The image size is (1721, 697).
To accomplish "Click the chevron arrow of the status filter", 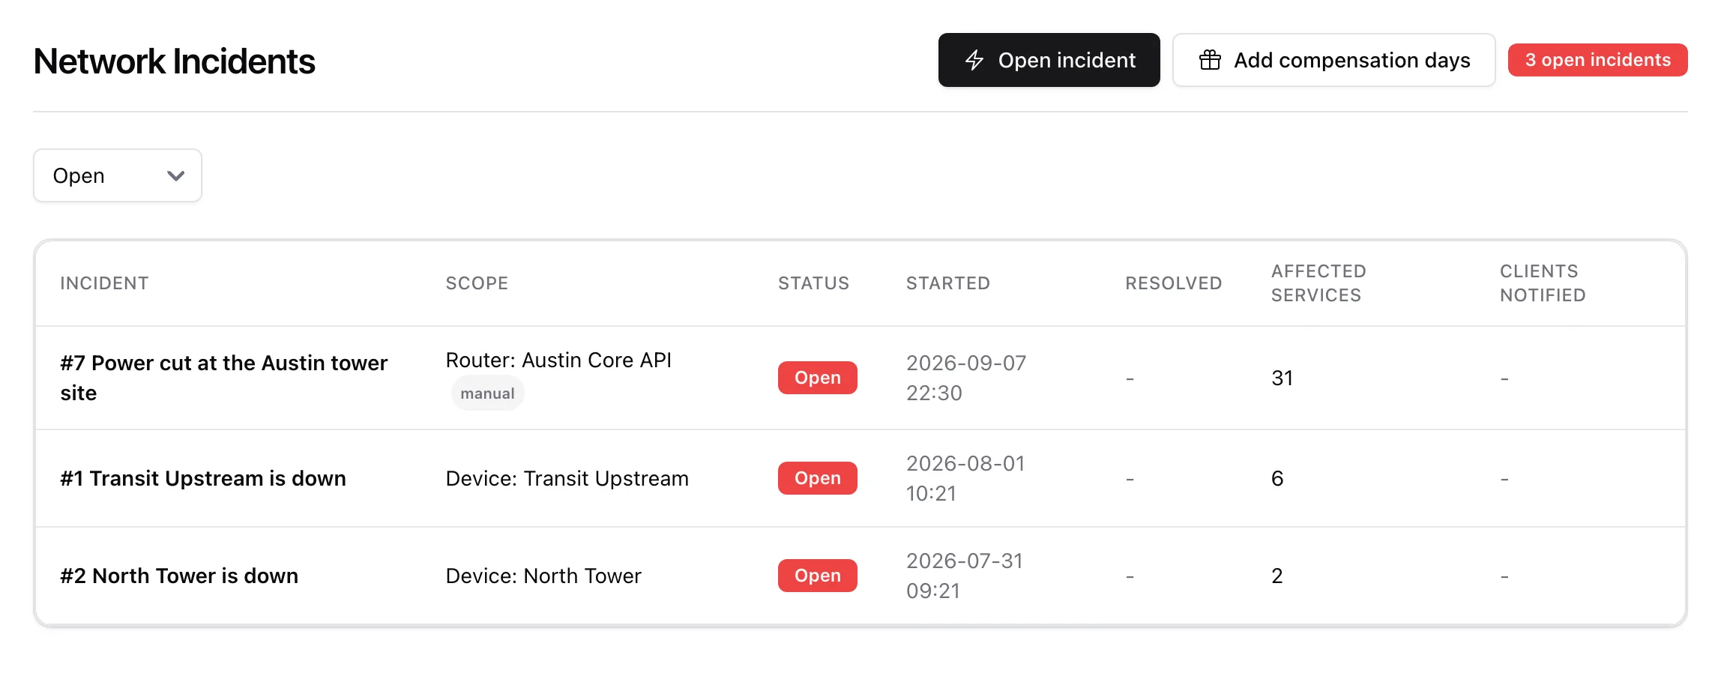I will pyautogui.click(x=175, y=176).
